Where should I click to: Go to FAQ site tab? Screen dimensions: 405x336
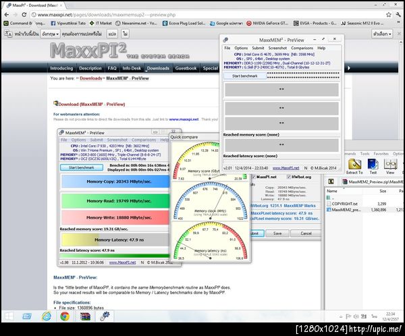click(x=112, y=68)
